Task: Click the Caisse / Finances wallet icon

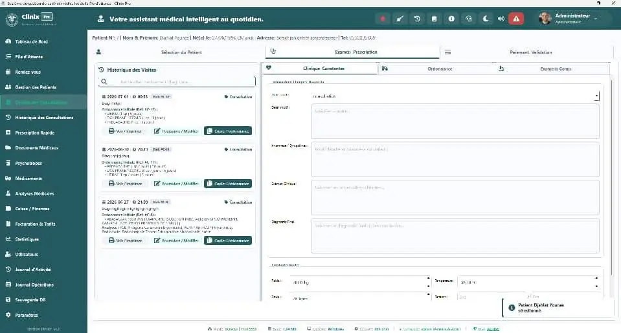Action: pos(8,208)
